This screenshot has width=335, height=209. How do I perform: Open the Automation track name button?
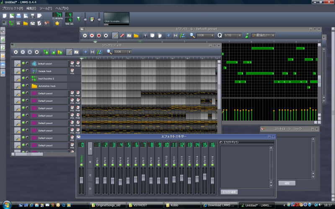[x=49, y=86]
